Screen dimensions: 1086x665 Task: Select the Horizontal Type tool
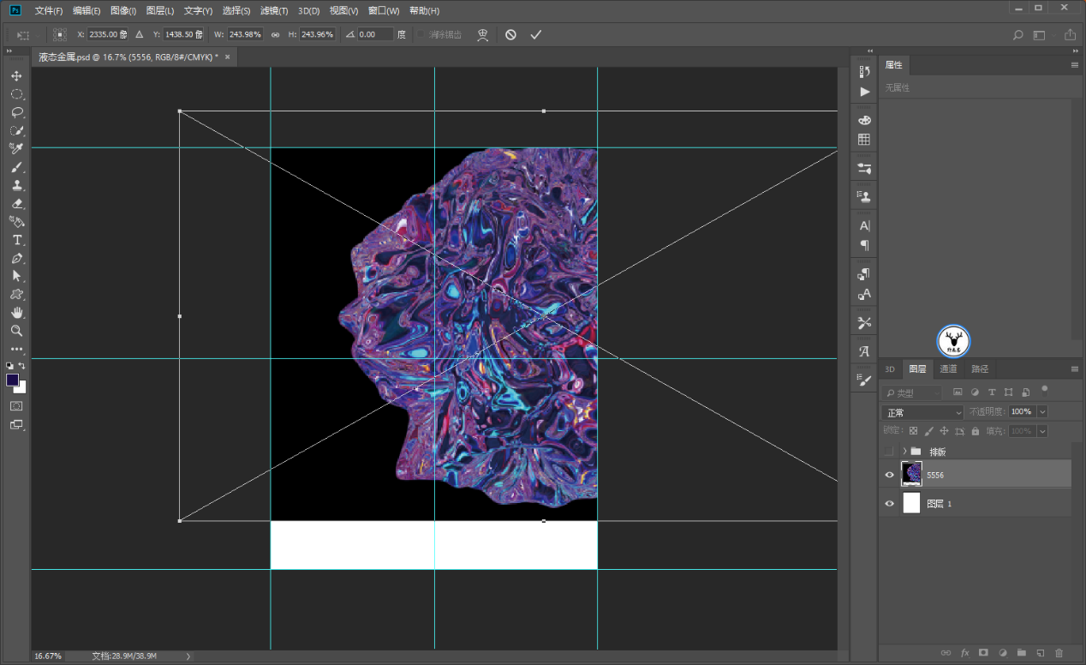[16, 240]
